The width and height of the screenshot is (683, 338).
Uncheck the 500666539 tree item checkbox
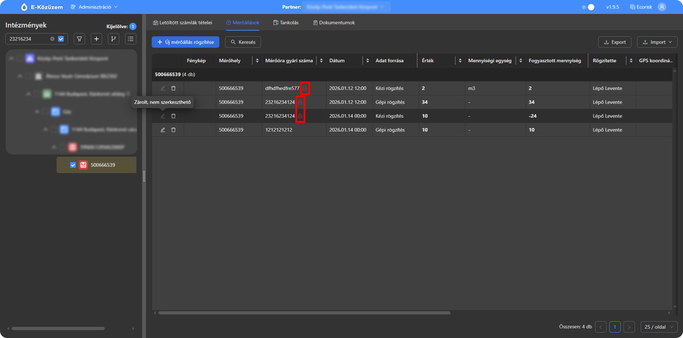pyautogui.click(x=73, y=165)
